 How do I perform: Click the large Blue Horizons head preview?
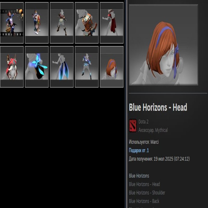163,45
